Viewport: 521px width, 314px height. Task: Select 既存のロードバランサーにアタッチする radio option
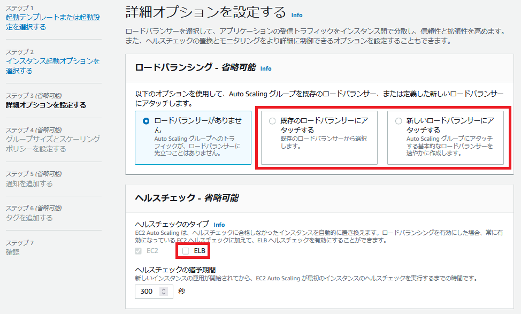pyautogui.click(x=272, y=121)
